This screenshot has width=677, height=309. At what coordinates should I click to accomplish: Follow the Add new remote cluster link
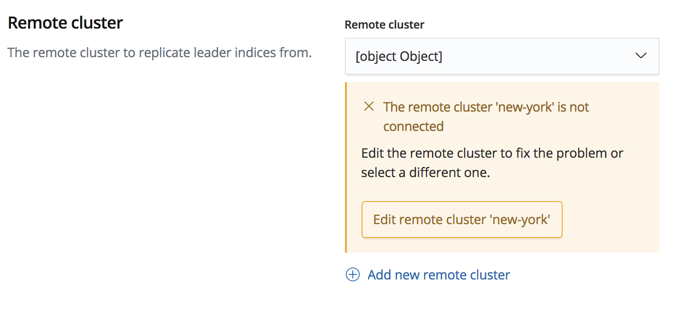point(439,275)
